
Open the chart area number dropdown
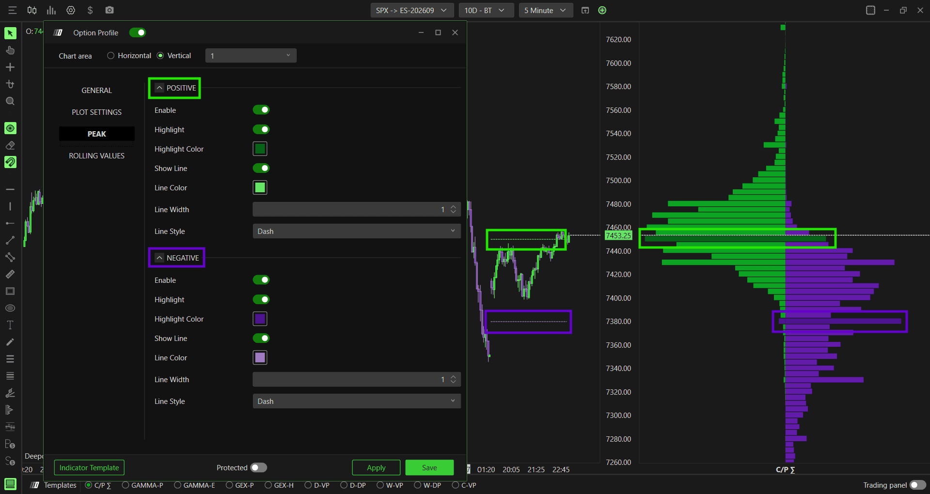[251, 56]
